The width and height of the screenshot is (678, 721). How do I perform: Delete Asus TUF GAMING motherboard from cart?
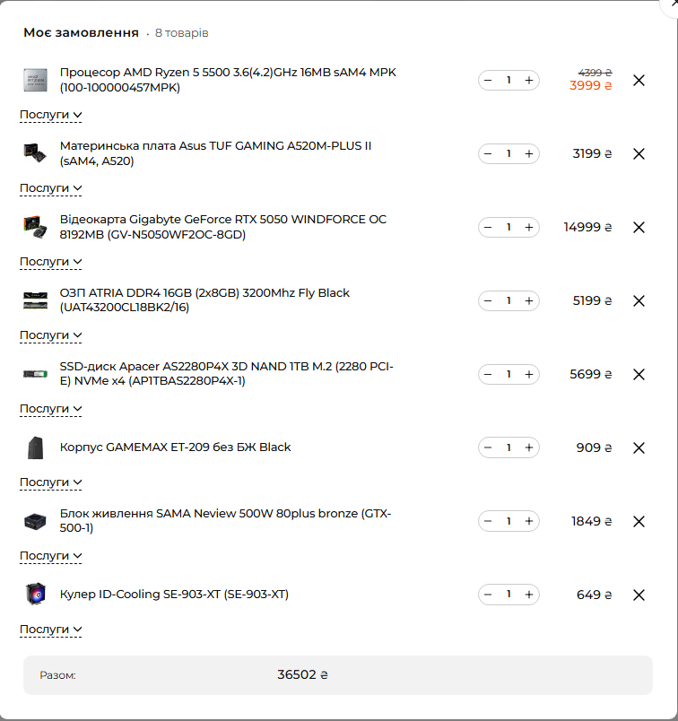(x=639, y=154)
